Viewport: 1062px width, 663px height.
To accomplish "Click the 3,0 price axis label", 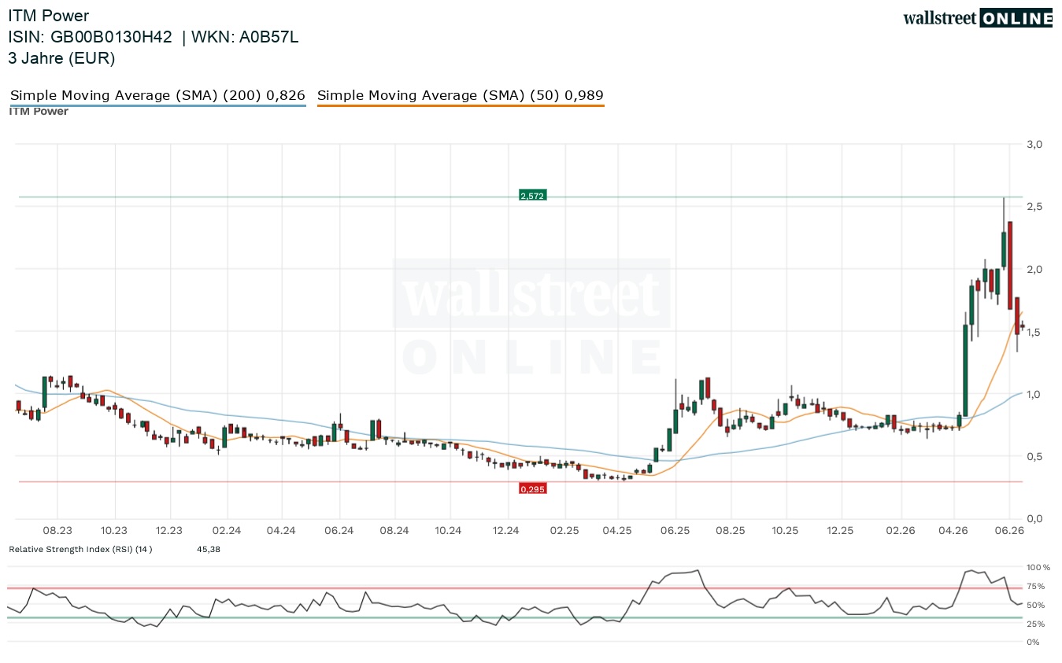I will click(1034, 144).
